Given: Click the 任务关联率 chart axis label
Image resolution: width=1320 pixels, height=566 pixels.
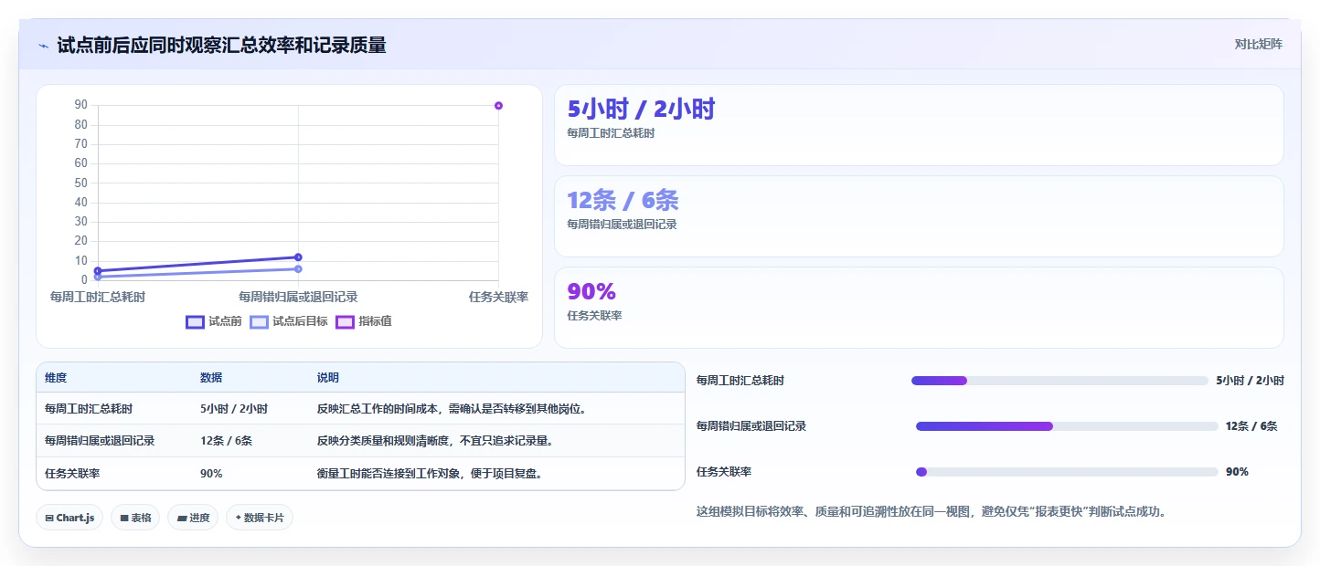Looking at the screenshot, I should [498, 297].
